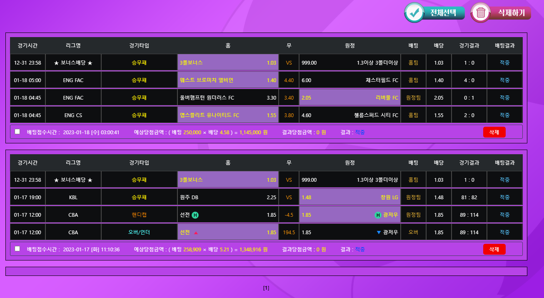Click the green H icon beside 광저우
This screenshot has width=544, height=298.
pyautogui.click(x=378, y=215)
